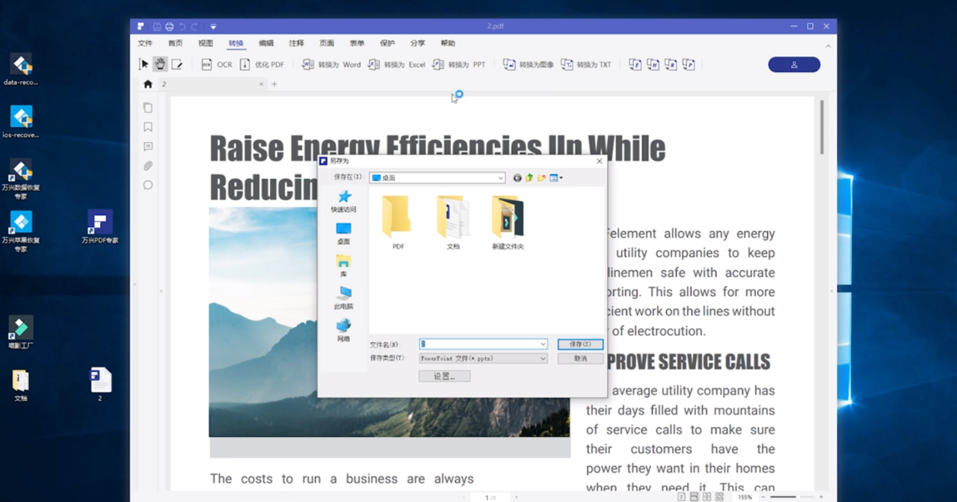Convert PDF using 转换为 TXT
This screenshot has width=957, height=502.
pos(586,64)
